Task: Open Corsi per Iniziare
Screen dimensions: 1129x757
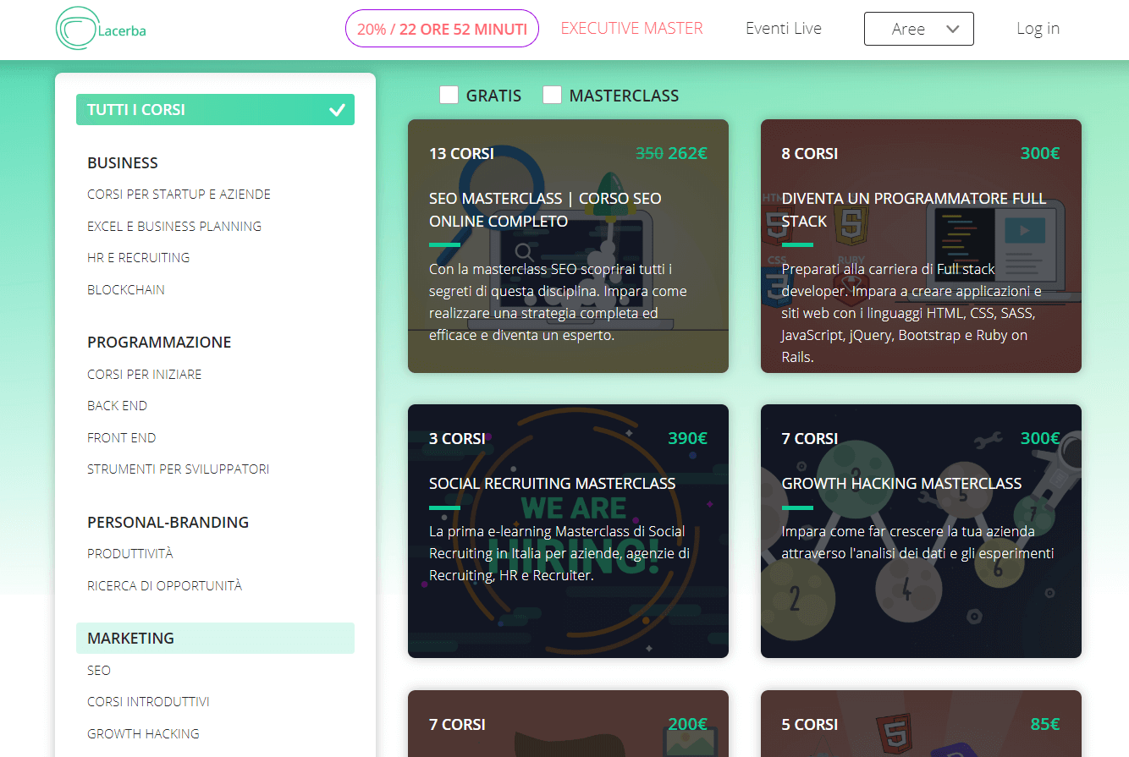Action: point(145,375)
